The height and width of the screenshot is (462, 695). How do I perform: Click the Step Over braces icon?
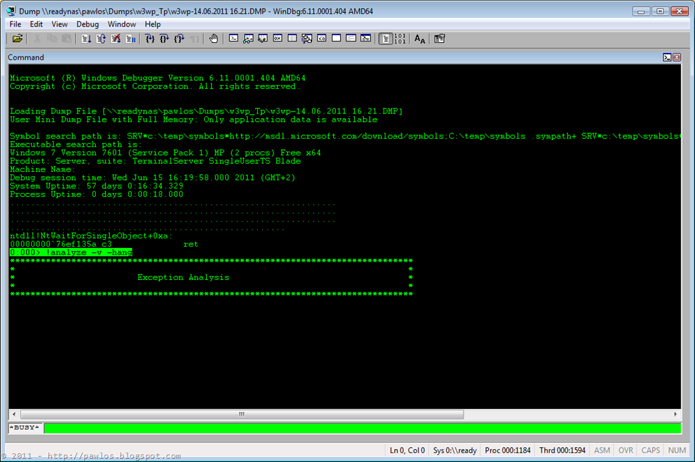coord(164,39)
